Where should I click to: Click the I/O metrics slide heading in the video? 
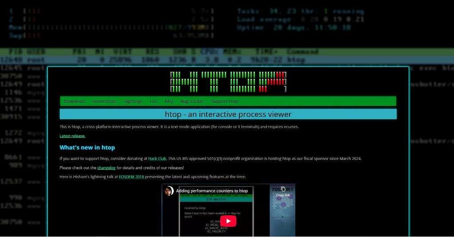click(216, 199)
